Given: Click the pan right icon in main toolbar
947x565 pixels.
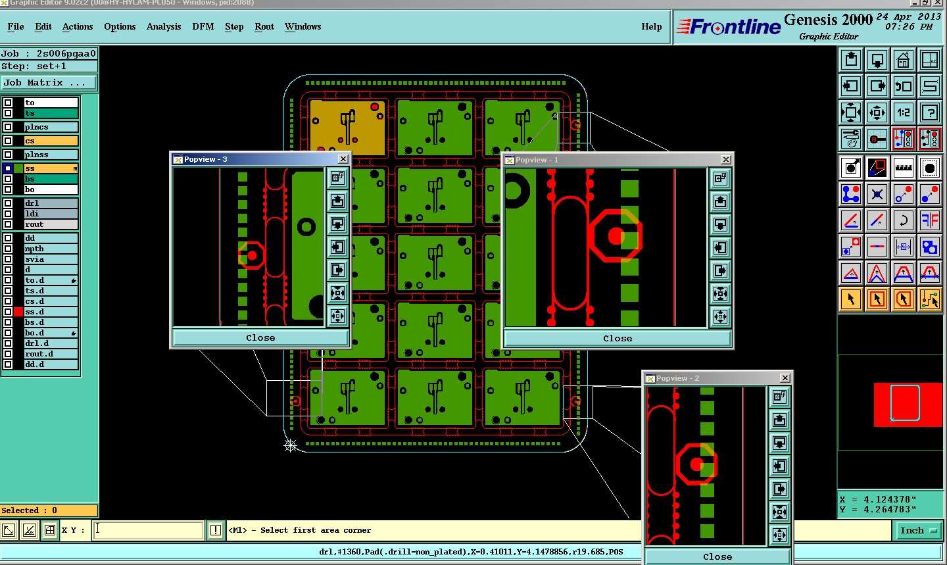Looking at the screenshot, I should tap(877, 86).
